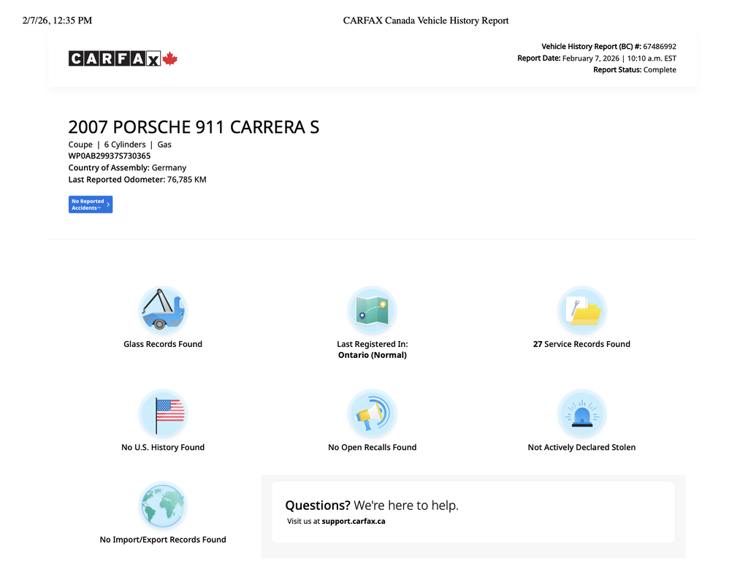
Task: Click the VIN WP0AB29937S730365 text
Action: (110, 156)
